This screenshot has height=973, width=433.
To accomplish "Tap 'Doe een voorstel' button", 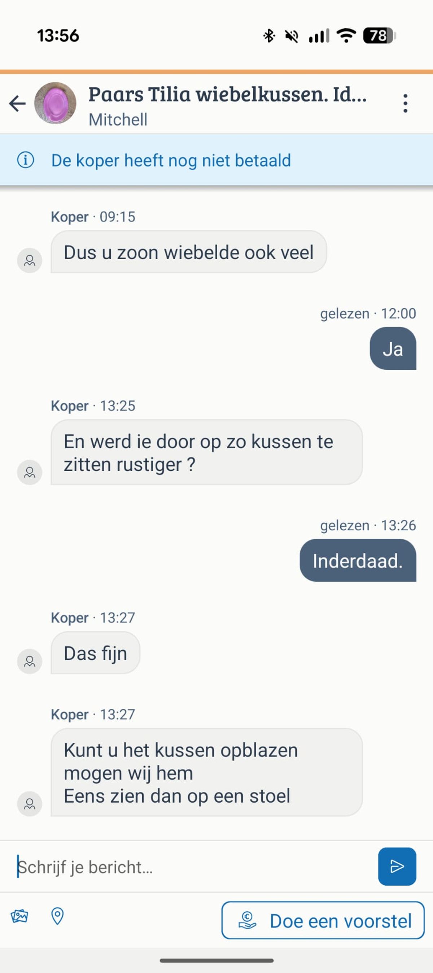I will pos(323,921).
